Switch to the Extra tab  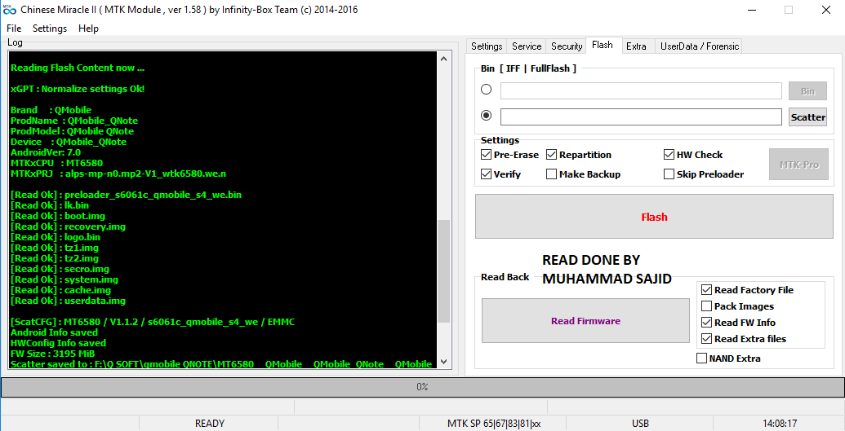(636, 46)
